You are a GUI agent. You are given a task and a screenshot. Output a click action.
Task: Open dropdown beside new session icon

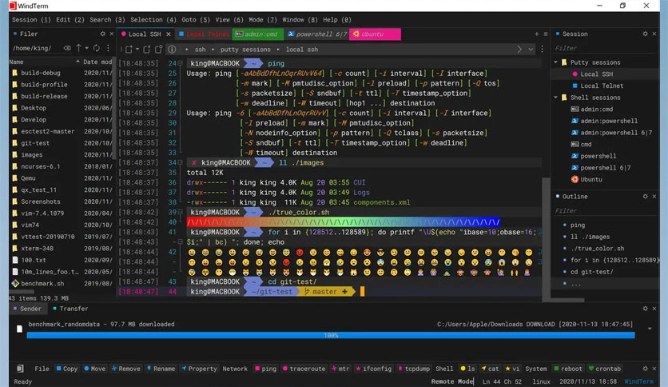[137, 50]
